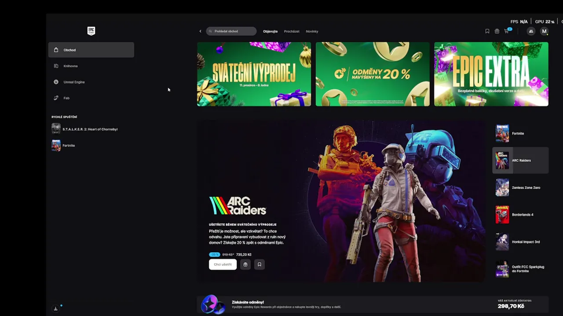Select Borderlands 4 in featured list
The height and width of the screenshot is (316, 563).
[520, 215]
